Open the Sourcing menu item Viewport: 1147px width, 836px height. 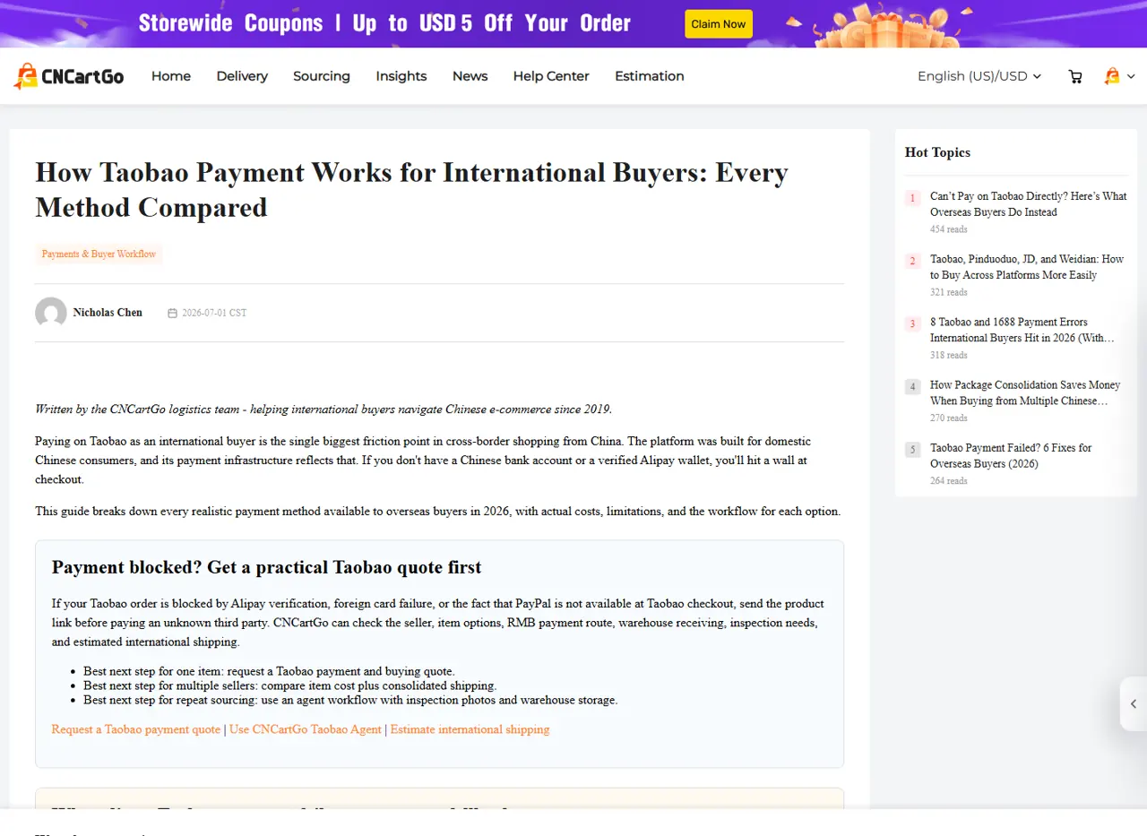tap(322, 76)
